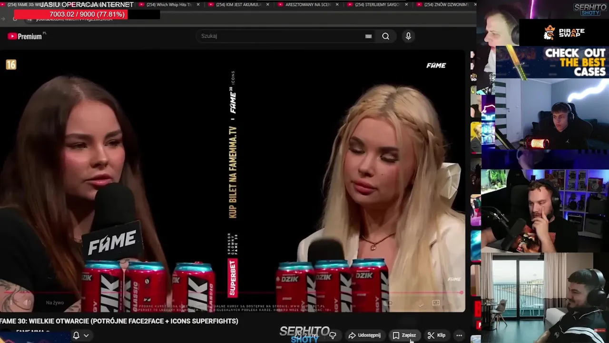Image resolution: width=609 pixels, height=343 pixels.
Task: Close the STERUJEMY SAYGO tab
Action: (406, 5)
